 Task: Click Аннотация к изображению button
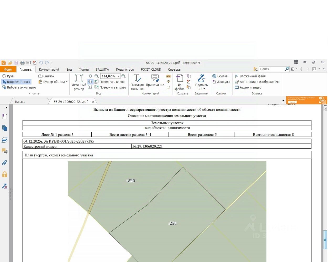pyautogui.click(x=257, y=82)
